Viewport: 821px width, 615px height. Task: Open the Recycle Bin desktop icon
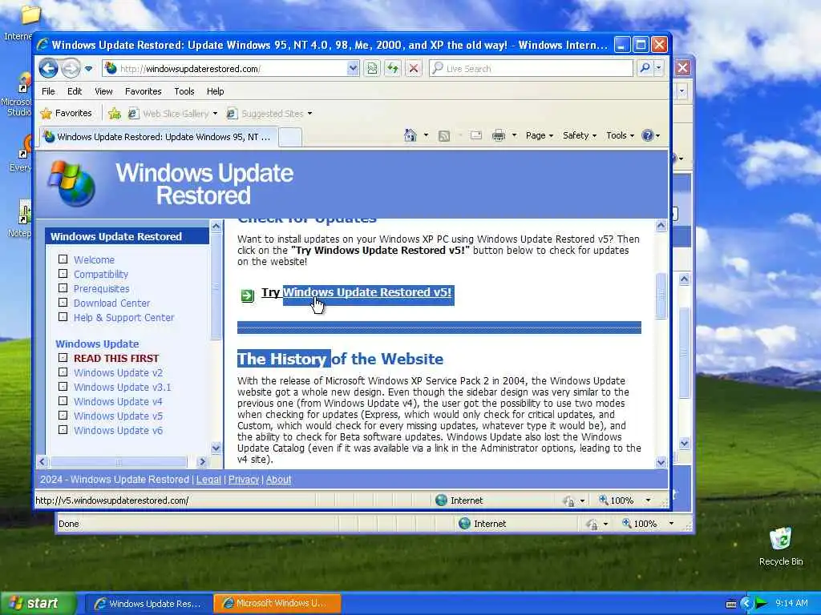point(781,546)
